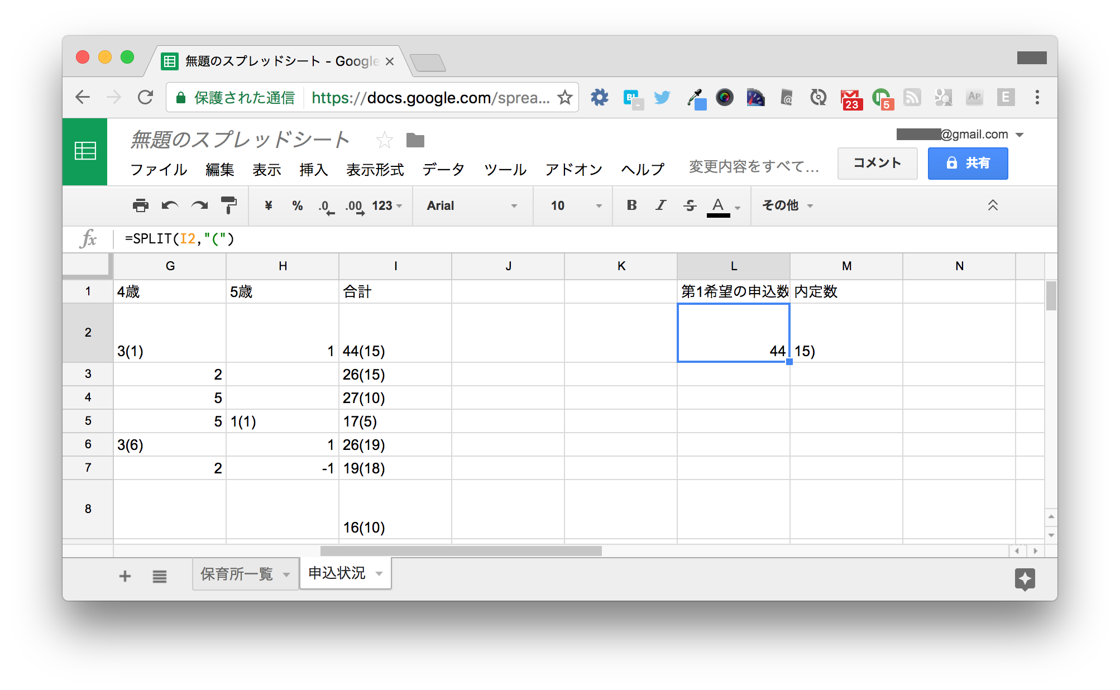Open the アドオン menu
The image size is (1120, 690).
tap(574, 169)
